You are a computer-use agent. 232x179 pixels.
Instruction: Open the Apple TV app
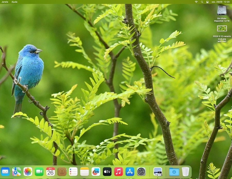pos(107,172)
